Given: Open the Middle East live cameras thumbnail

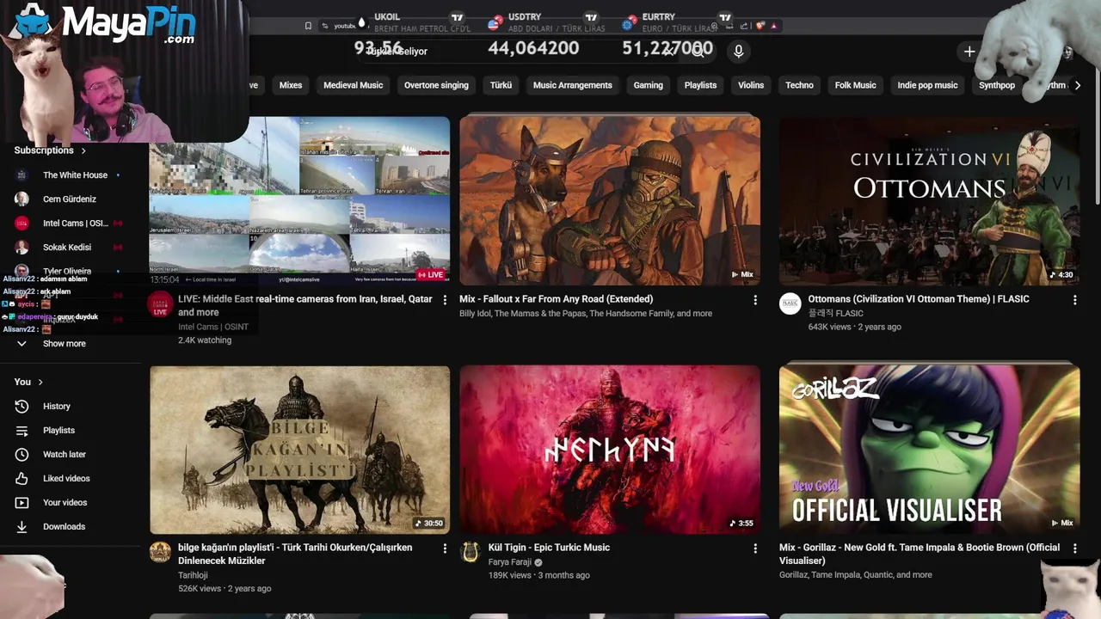Looking at the screenshot, I should click(299, 200).
